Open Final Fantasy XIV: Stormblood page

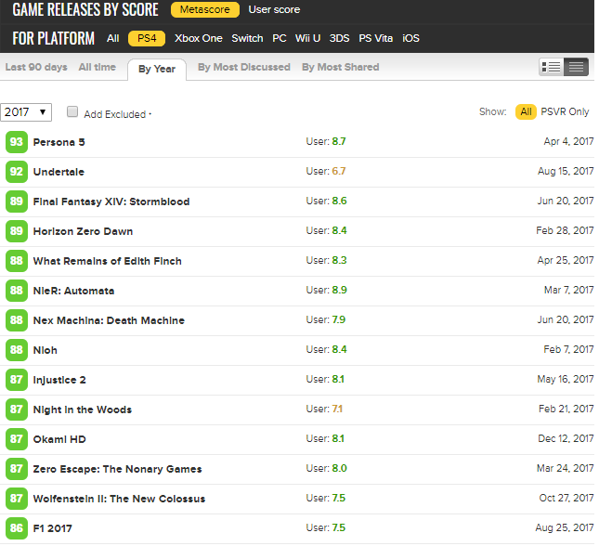[x=111, y=201]
